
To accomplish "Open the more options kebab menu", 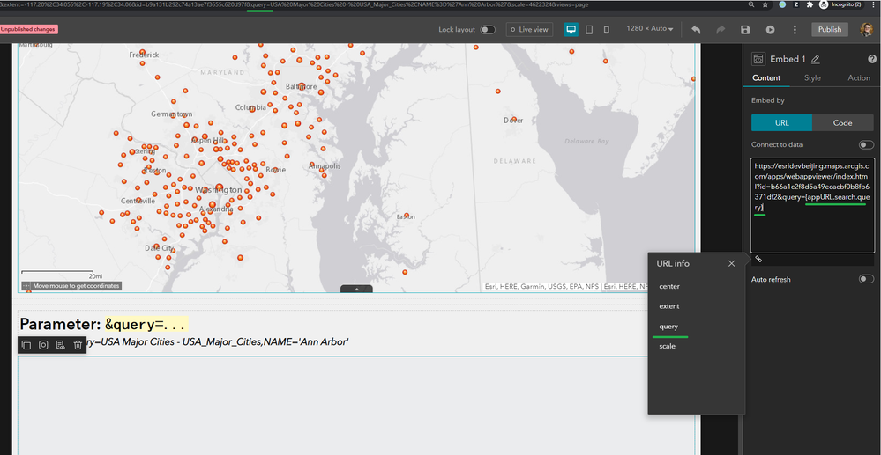I will (x=795, y=29).
